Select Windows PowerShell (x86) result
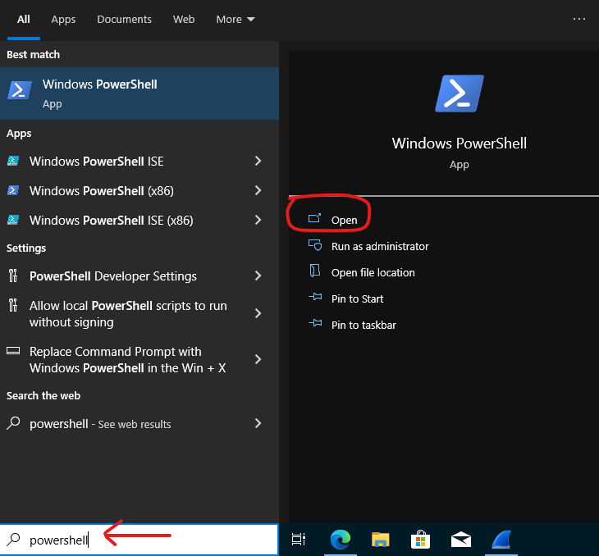Viewport: 599px width, 556px height. click(x=139, y=190)
